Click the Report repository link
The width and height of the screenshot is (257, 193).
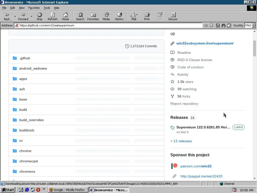click(184, 104)
